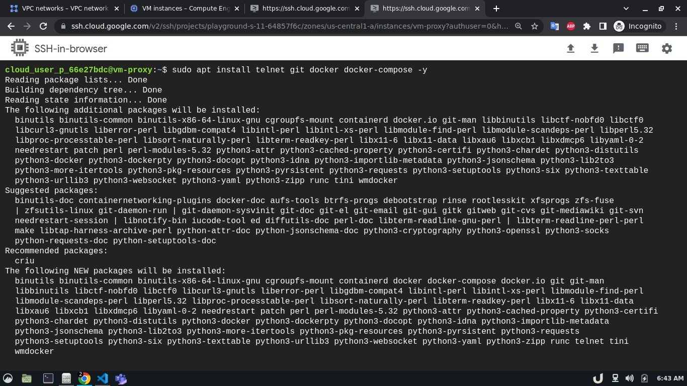
Task: Click the Incognito profile button
Action: coord(639,26)
